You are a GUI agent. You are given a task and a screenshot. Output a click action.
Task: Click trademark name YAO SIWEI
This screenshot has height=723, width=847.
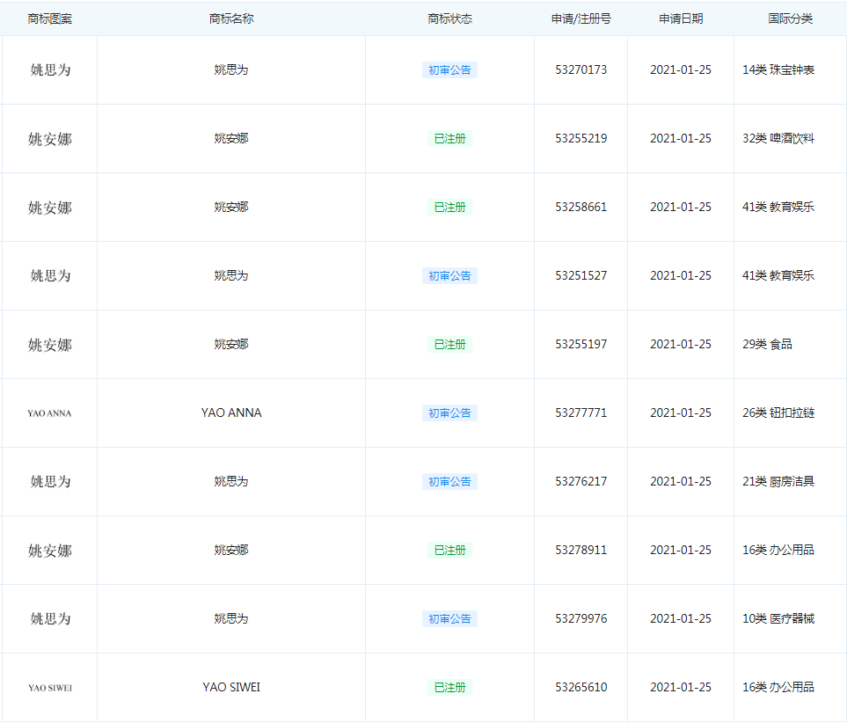pyautogui.click(x=231, y=687)
